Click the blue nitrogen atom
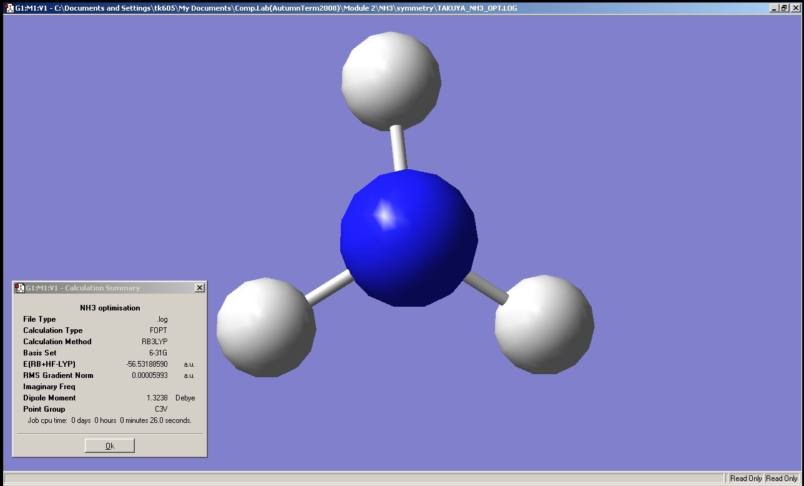This screenshot has height=486, width=804. click(409, 238)
